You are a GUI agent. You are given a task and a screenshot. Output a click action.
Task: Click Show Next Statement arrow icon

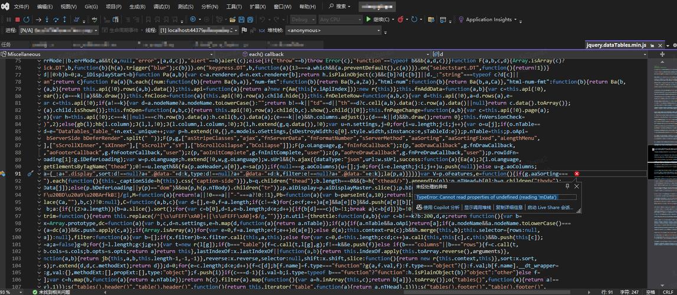[38, 19]
